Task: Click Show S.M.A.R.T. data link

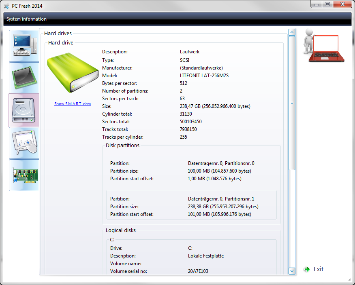Action: point(73,103)
